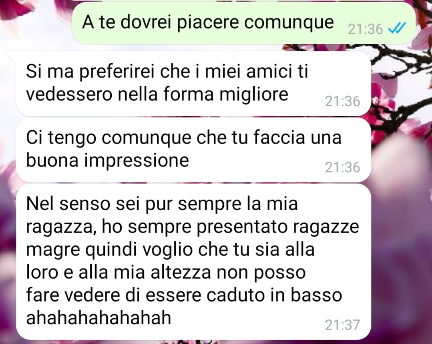This screenshot has width=432, height=344.
Task: Select the "Ci tengo comunque" message bubble
Action: click(193, 150)
